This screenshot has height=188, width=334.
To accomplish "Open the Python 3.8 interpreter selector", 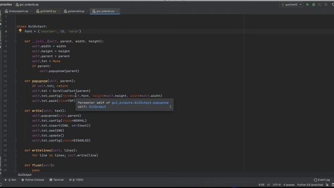I will (310, 185).
